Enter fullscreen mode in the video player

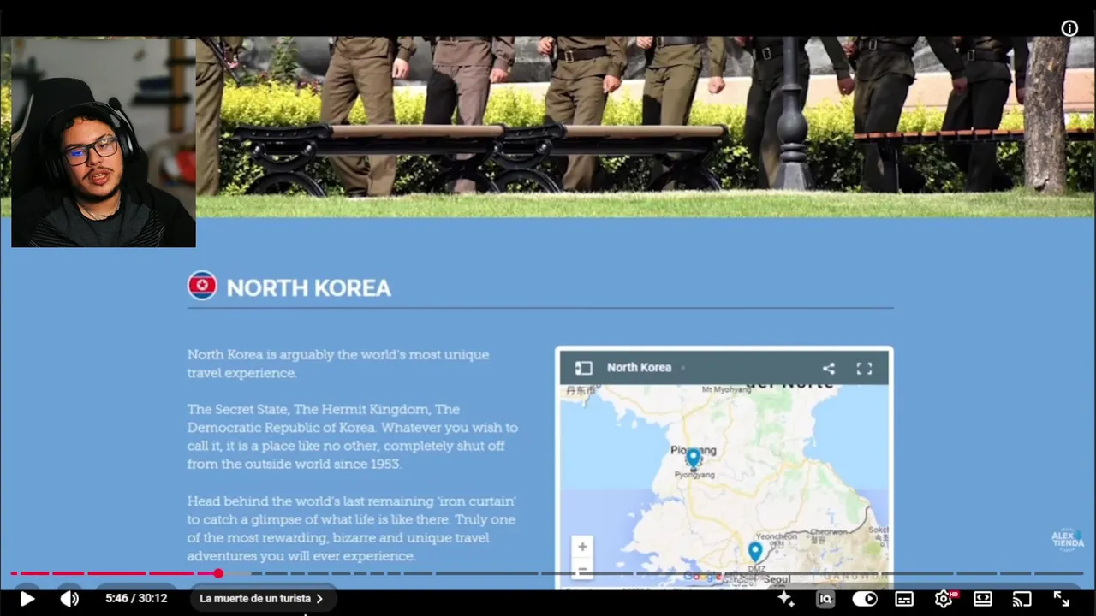pyautogui.click(x=1061, y=599)
